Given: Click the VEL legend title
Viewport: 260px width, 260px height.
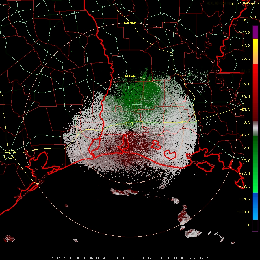Looking at the screenshot, I should pyautogui.click(x=254, y=17).
